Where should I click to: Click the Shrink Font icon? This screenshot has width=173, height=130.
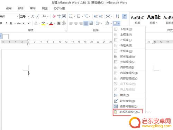tap(38, 16)
